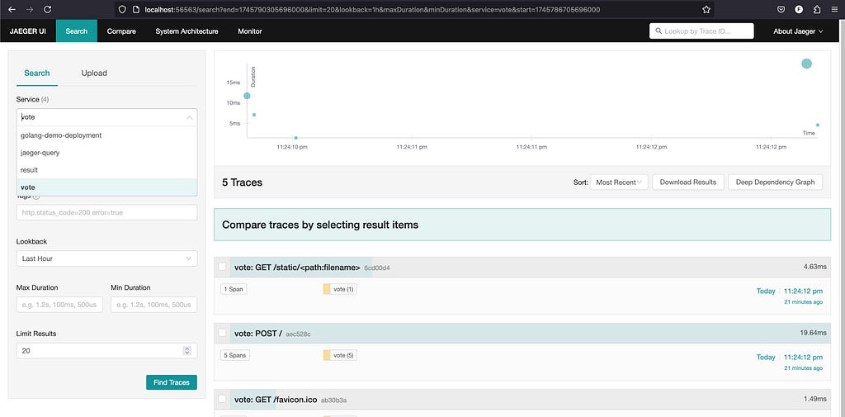
Task: Click the Tags help question icon
Action: tap(36, 197)
